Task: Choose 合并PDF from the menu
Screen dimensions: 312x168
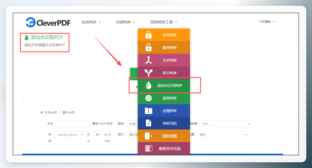Action: (x=164, y=60)
